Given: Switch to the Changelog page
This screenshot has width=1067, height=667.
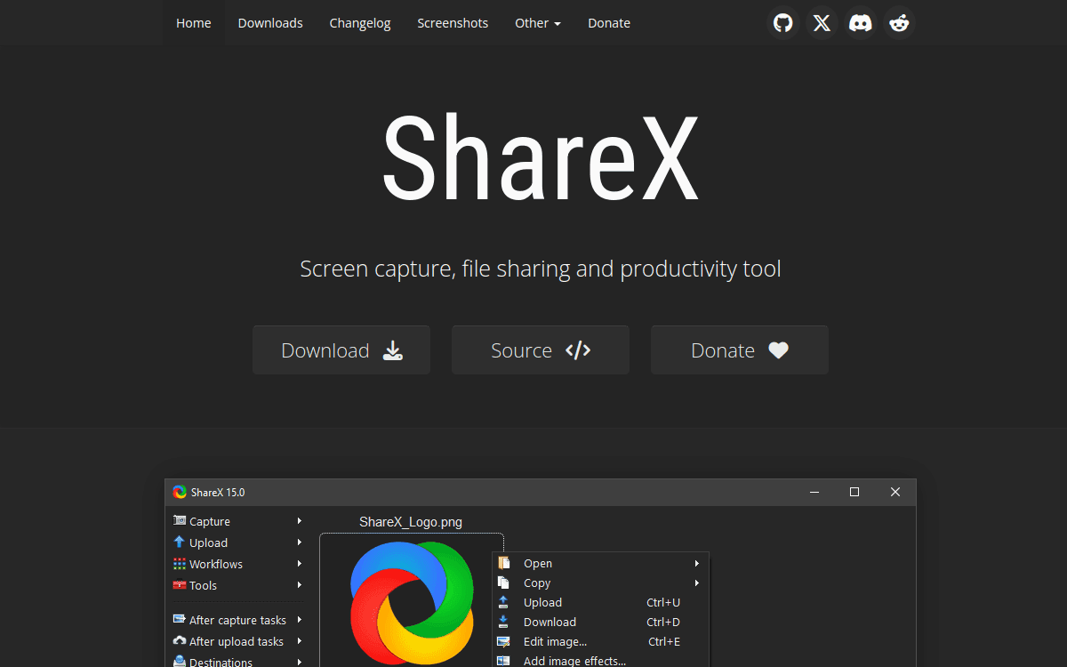Looking at the screenshot, I should [x=359, y=23].
